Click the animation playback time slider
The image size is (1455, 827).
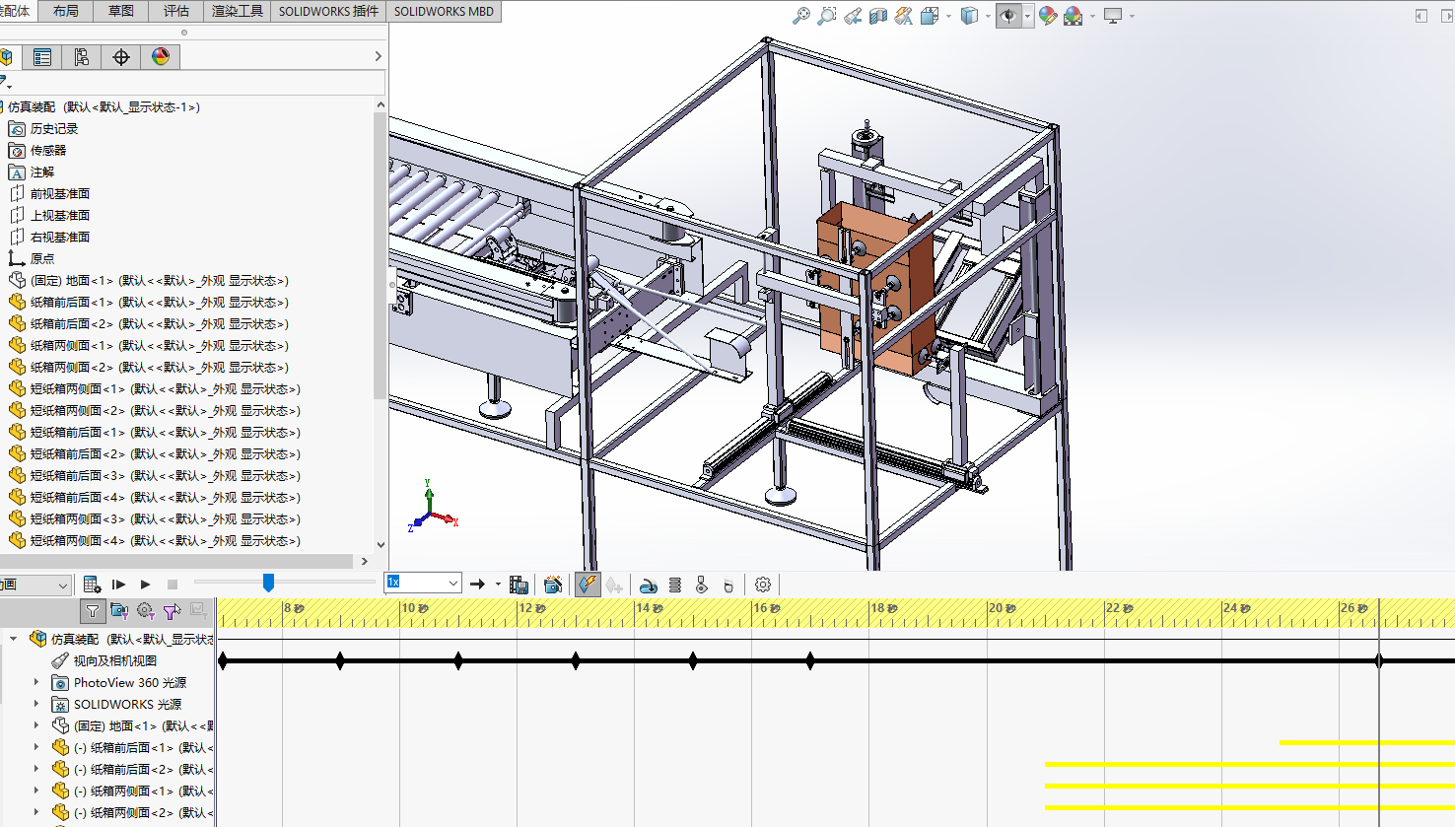tap(268, 584)
